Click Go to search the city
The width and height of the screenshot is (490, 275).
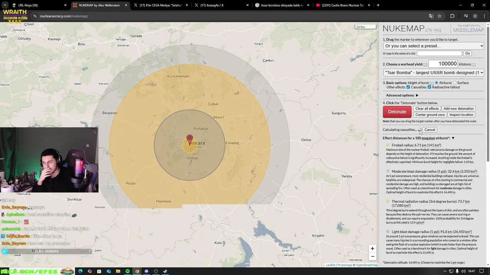coord(467,53)
